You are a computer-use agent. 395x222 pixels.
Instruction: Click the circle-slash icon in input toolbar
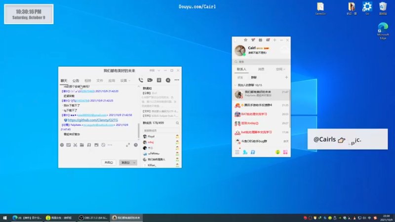click(x=103, y=145)
